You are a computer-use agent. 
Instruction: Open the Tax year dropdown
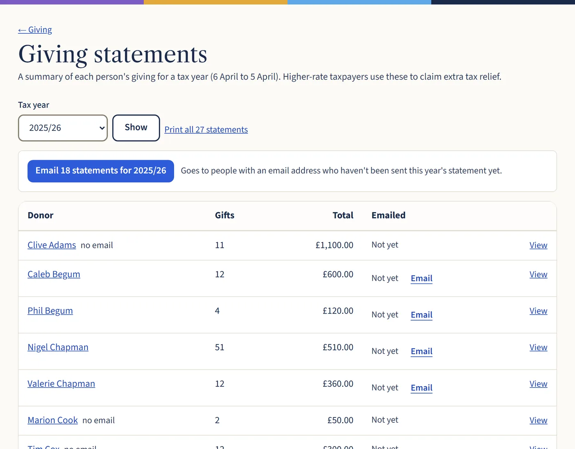(63, 128)
